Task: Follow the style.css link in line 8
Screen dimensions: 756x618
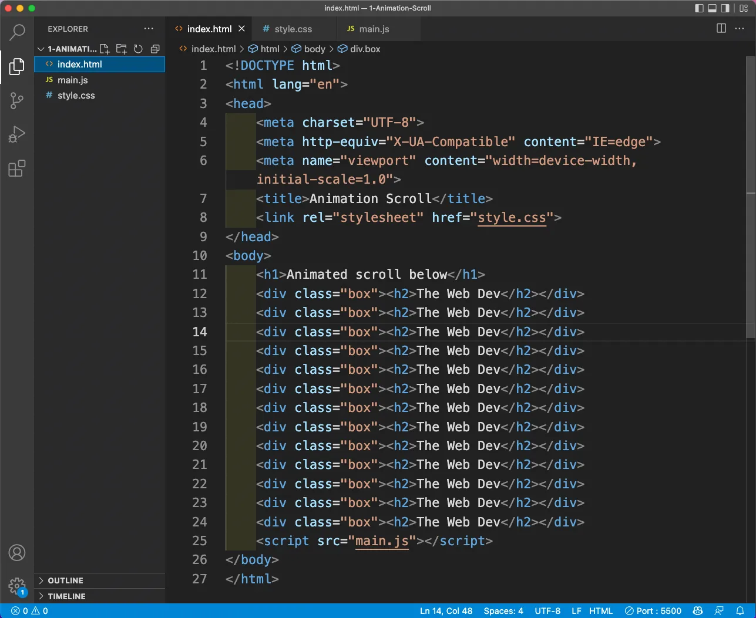Action: [512, 218]
